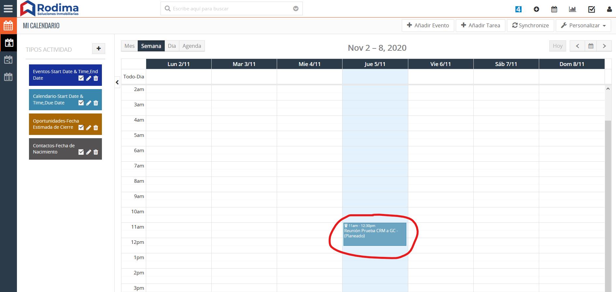The image size is (616, 292).
Task: Collapse the activity types side panel
Action: pyautogui.click(x=117, y=83)
